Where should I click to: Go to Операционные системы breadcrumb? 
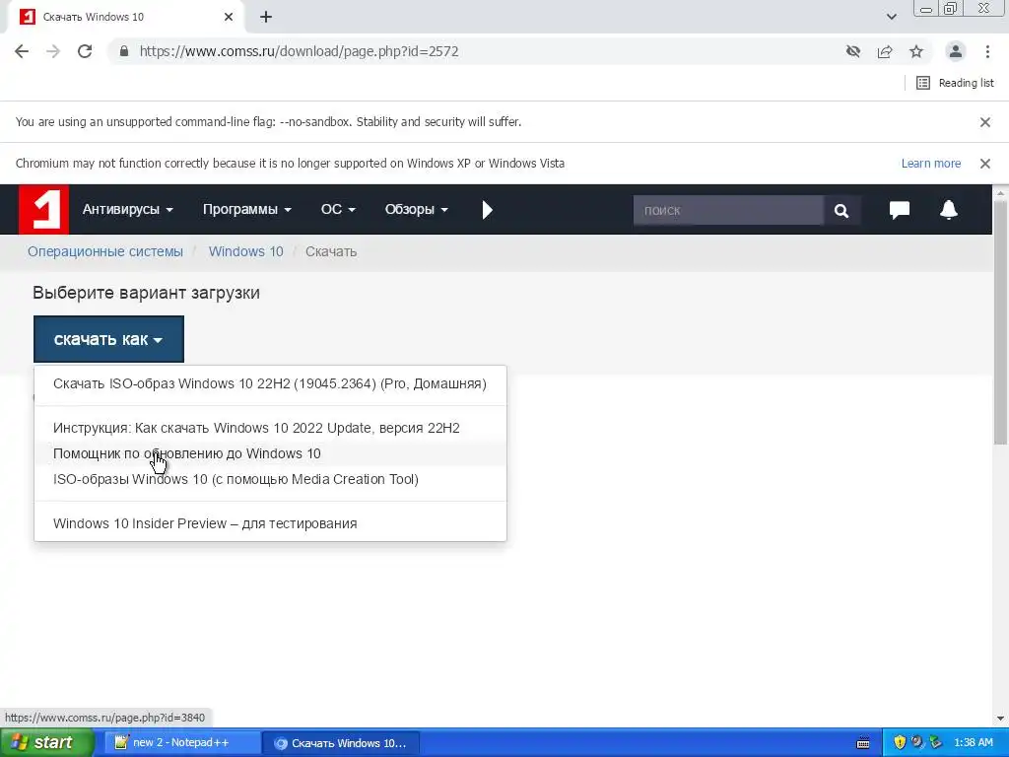(104, 251)
